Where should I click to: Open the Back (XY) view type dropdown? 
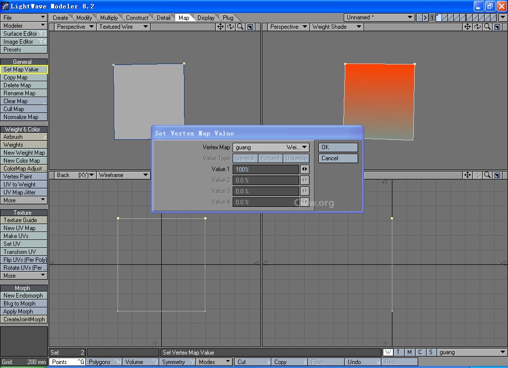coord(75,175)
